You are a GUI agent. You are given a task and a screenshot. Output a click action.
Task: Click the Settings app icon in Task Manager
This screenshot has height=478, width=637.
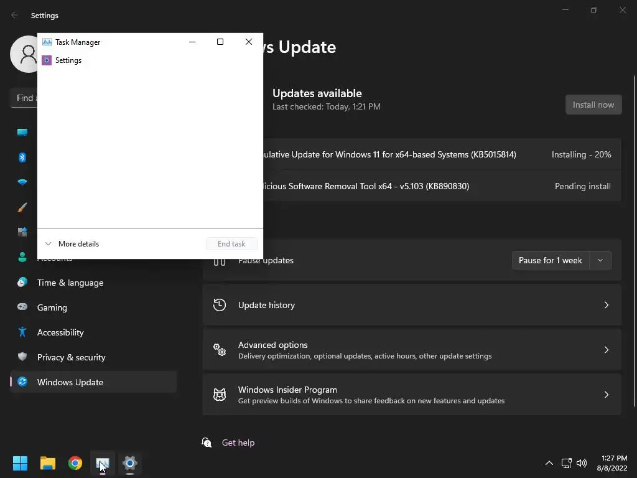[x=47, y=60]
